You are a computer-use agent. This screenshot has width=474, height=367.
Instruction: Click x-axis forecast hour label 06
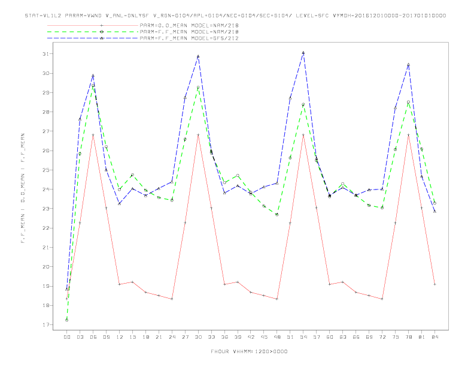(x=93, y=337)
